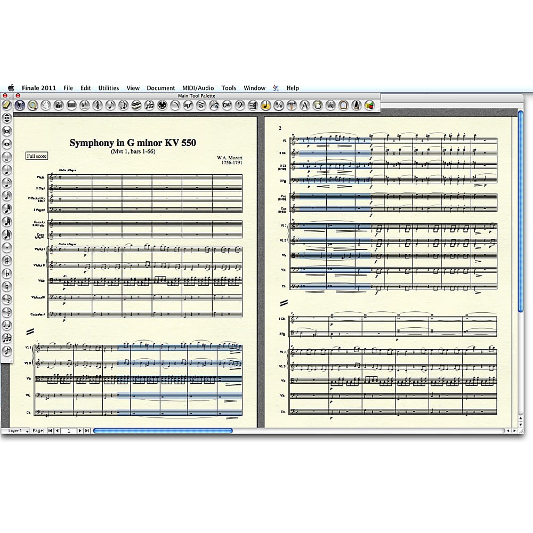Screen dimensions: 533x533
Task: Click the page number field
Action: 69,431
